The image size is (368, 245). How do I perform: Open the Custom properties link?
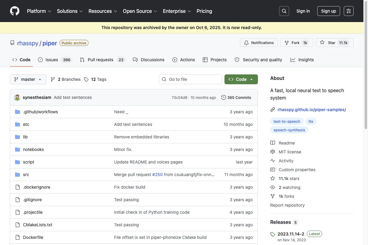(293, 170)
